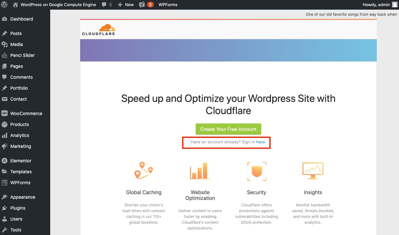Click the 'Cloudflare offers protections' description

[256, 213]
